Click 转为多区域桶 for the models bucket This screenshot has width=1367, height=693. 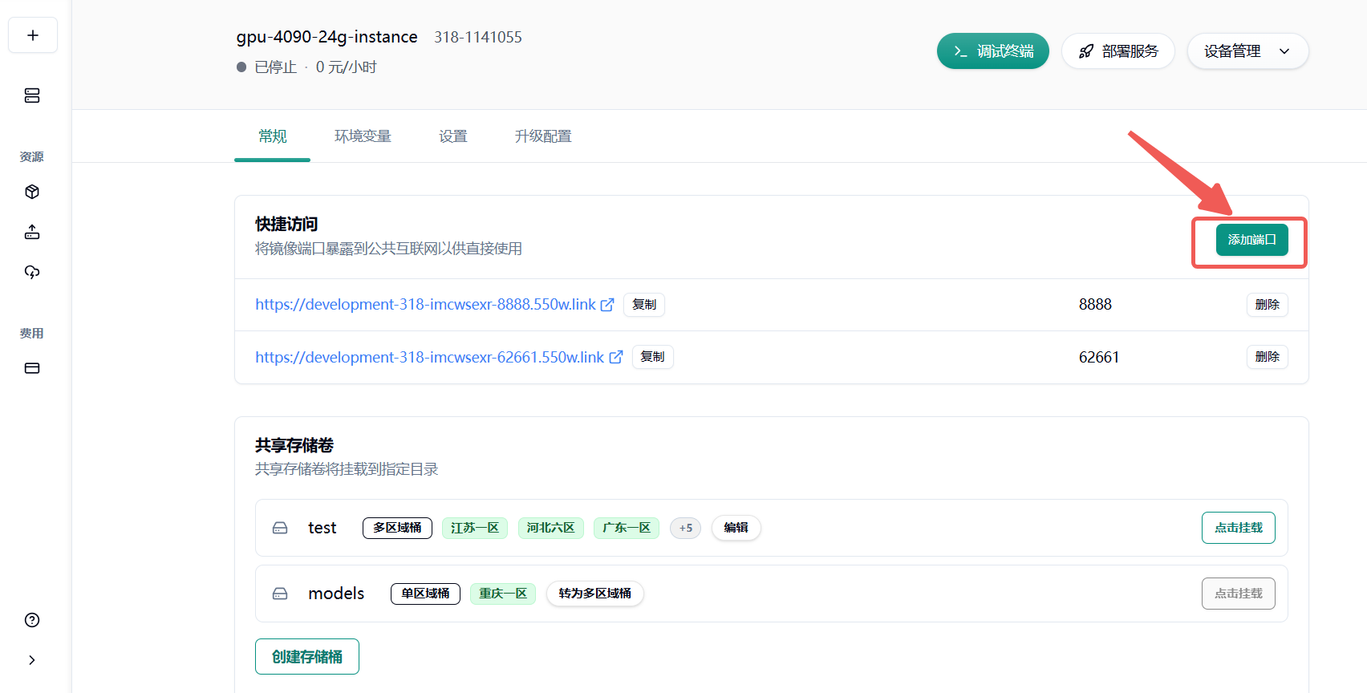coord(594,594)
